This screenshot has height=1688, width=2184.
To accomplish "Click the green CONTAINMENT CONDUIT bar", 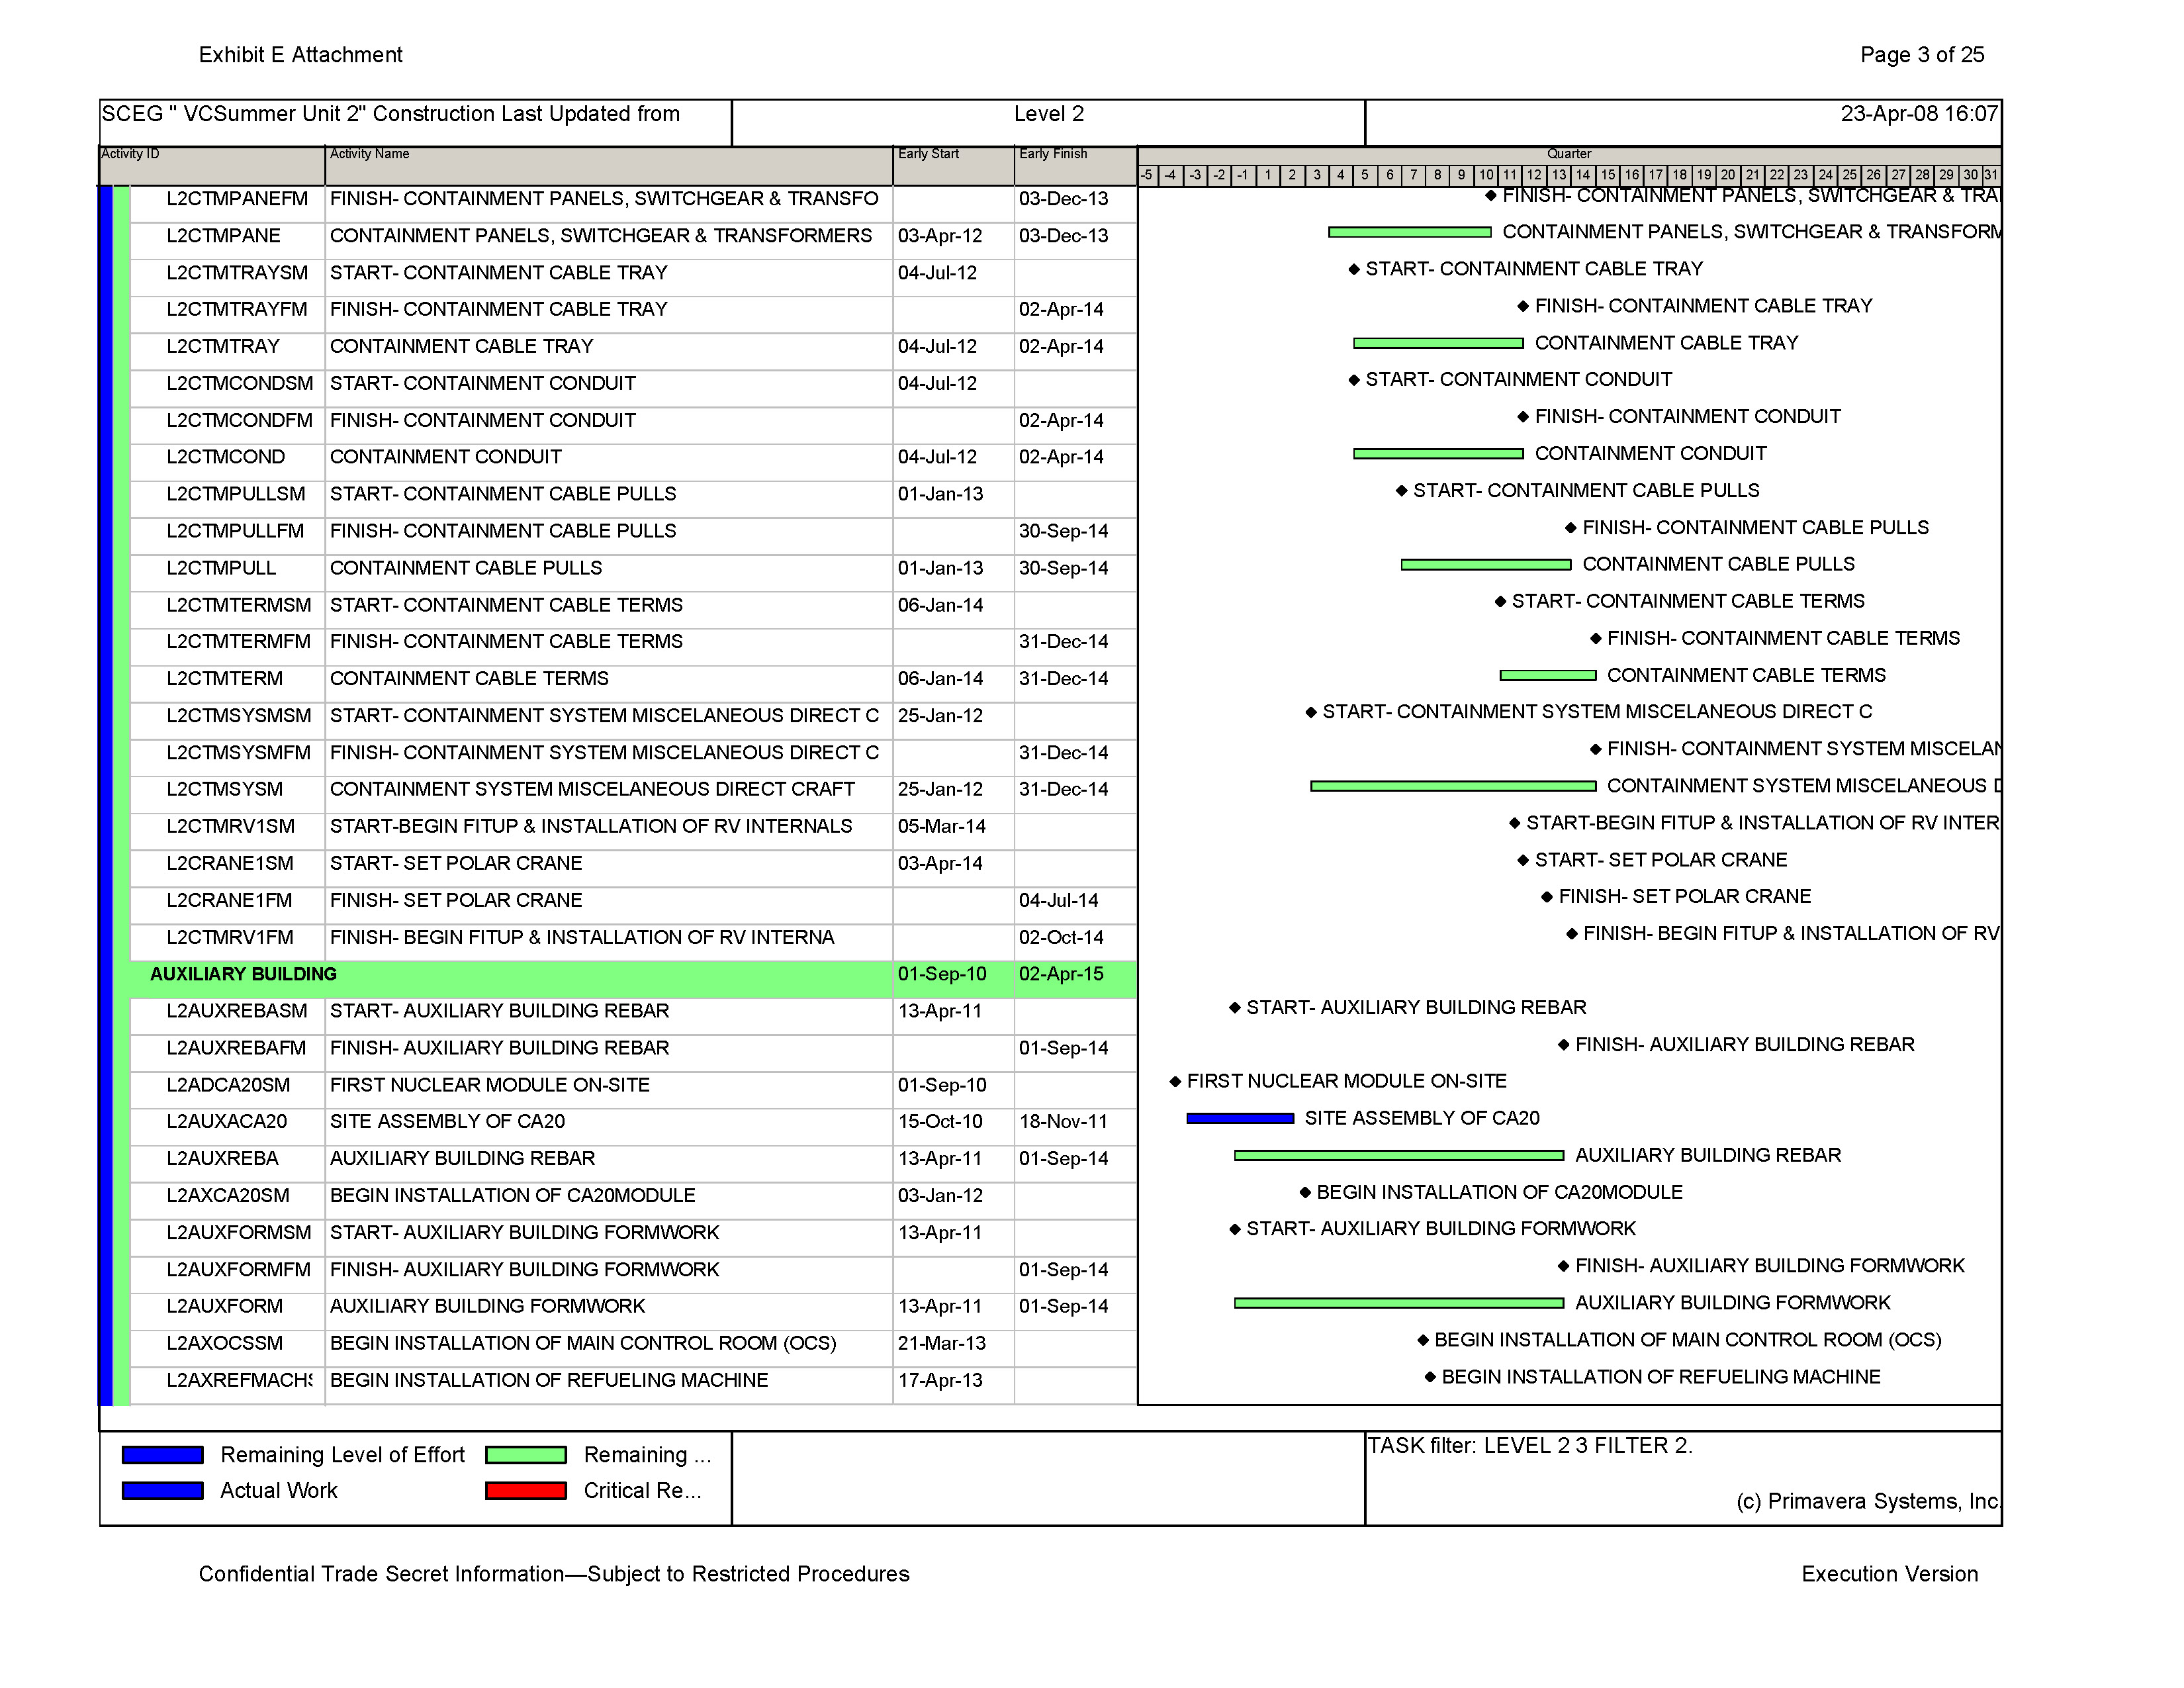I will 1438,454.
